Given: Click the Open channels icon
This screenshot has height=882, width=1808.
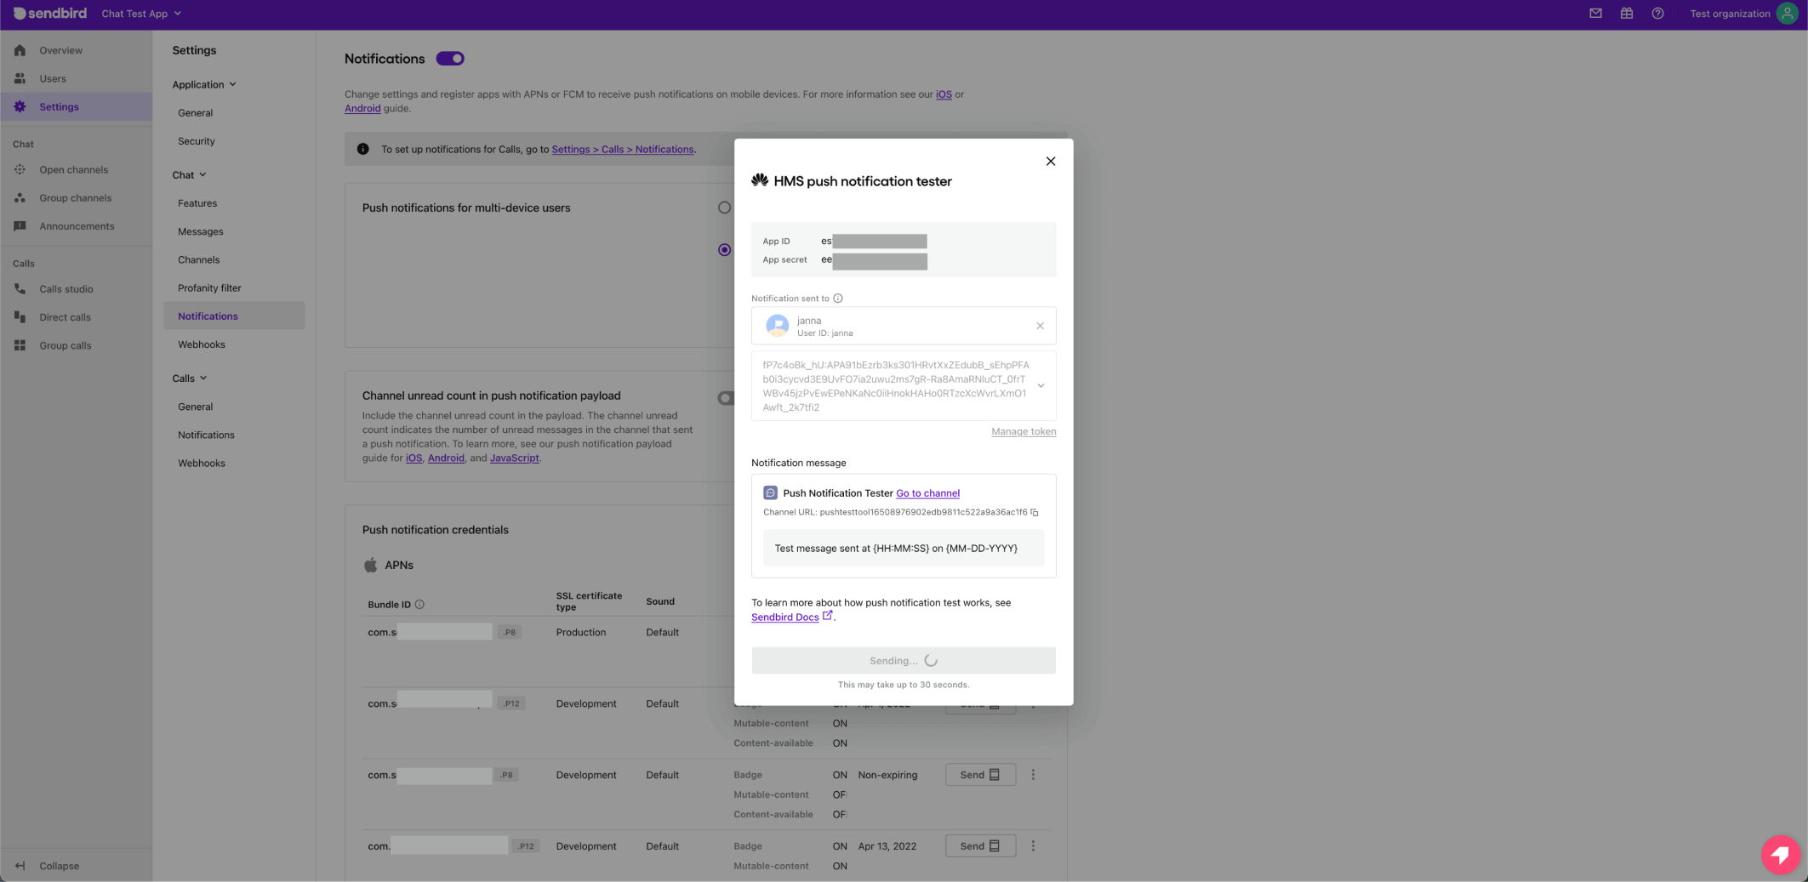Looking at the screenshot, I should (x=20, y=169).
